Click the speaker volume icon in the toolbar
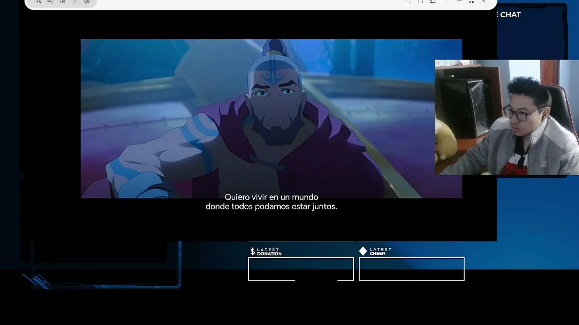The image size is (579, 325). pyautogui.click(x=62, y=2)
